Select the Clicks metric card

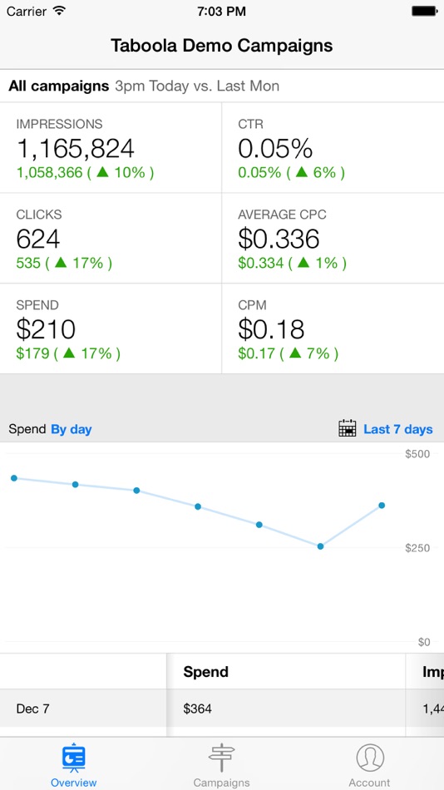(111, 238)
